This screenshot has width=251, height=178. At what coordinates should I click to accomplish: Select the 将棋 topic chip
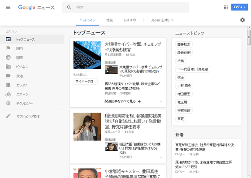pos(181,61)
